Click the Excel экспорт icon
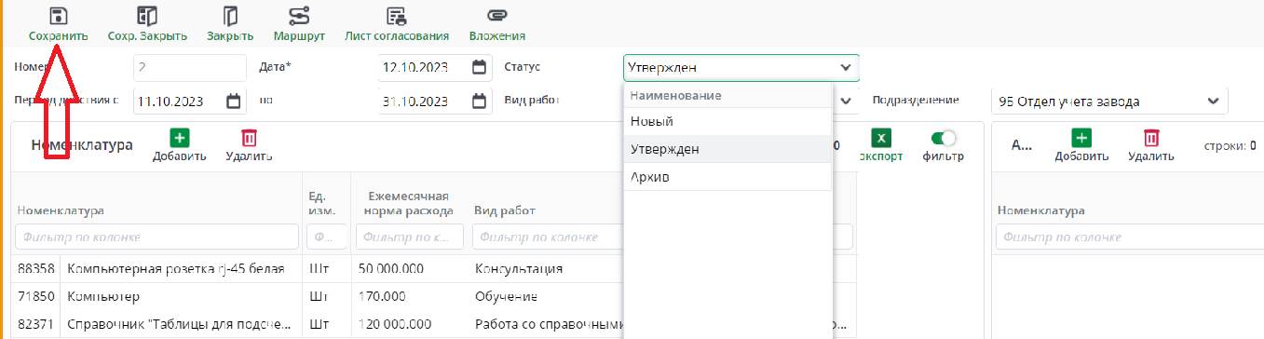Viewport: 1264px width, 339px height. [882, 138]
